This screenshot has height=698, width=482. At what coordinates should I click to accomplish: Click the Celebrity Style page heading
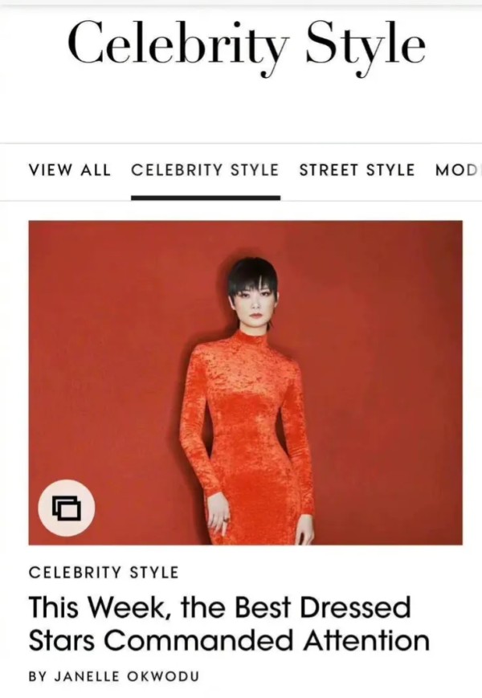[x=247, y=43]
